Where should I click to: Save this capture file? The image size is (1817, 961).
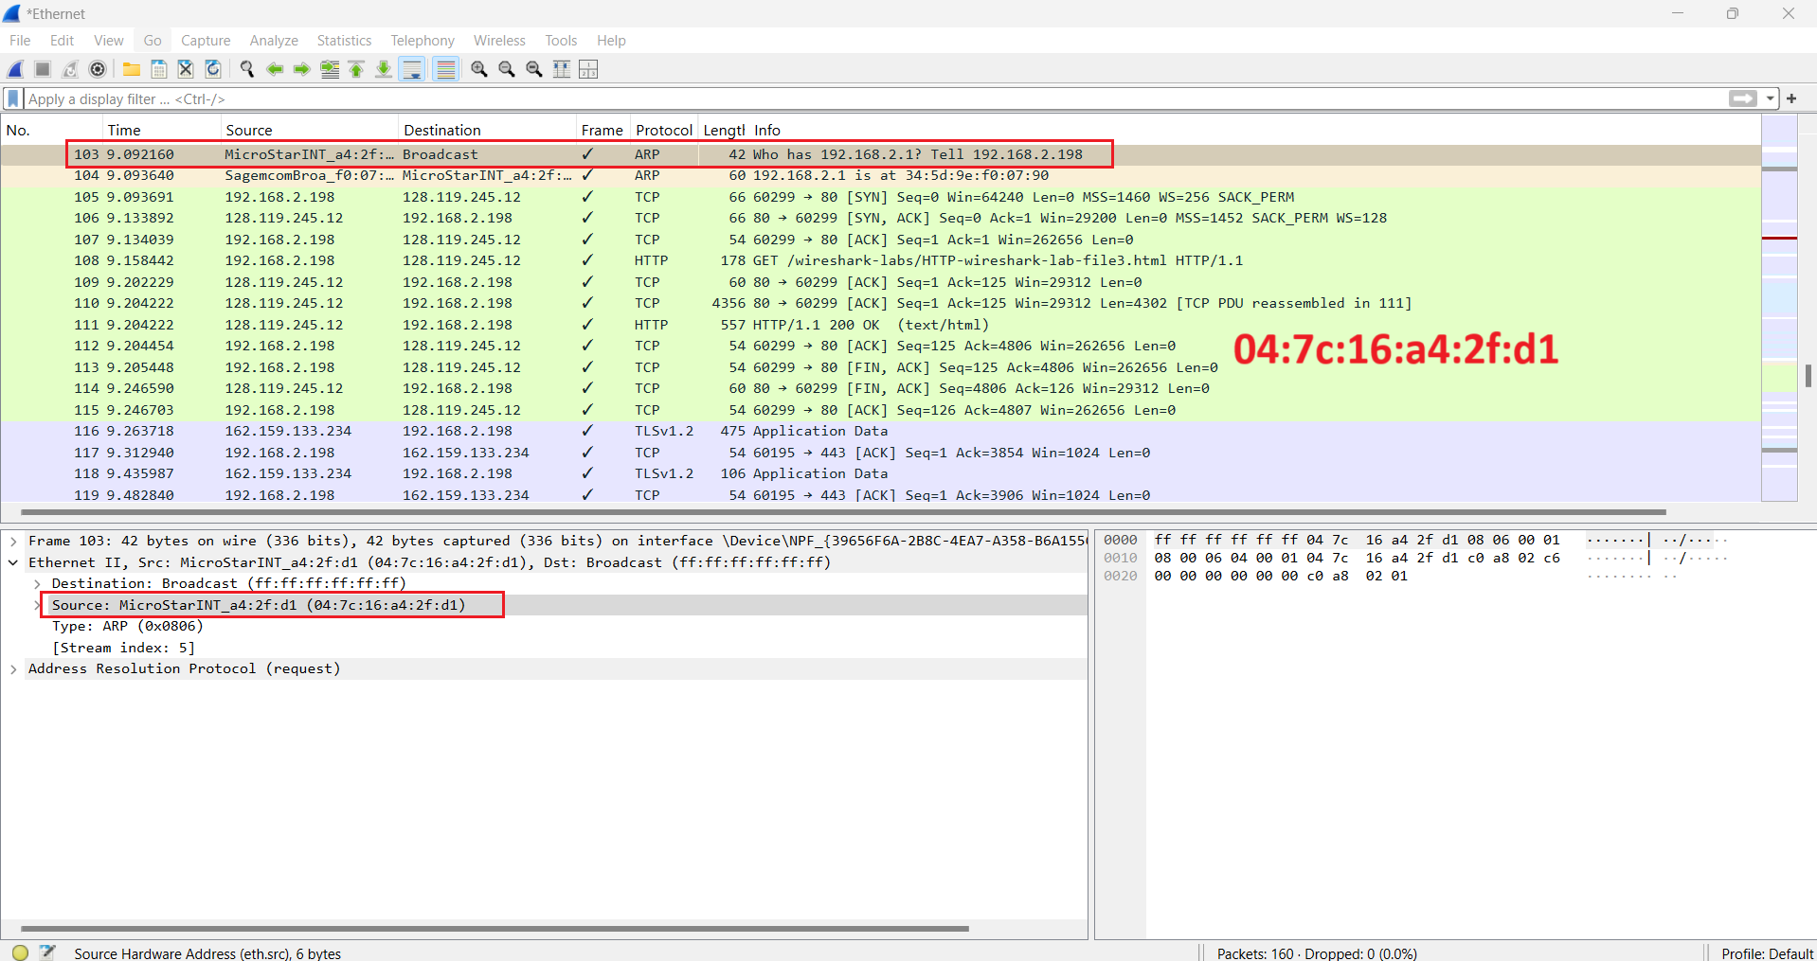pyautogui.click(x=159, y=69)
